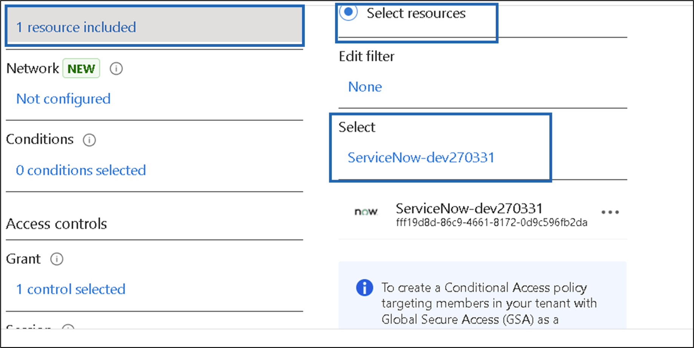Click the Conditions info icon
This screenshot has height=348, width=694.
pos(89,140)
